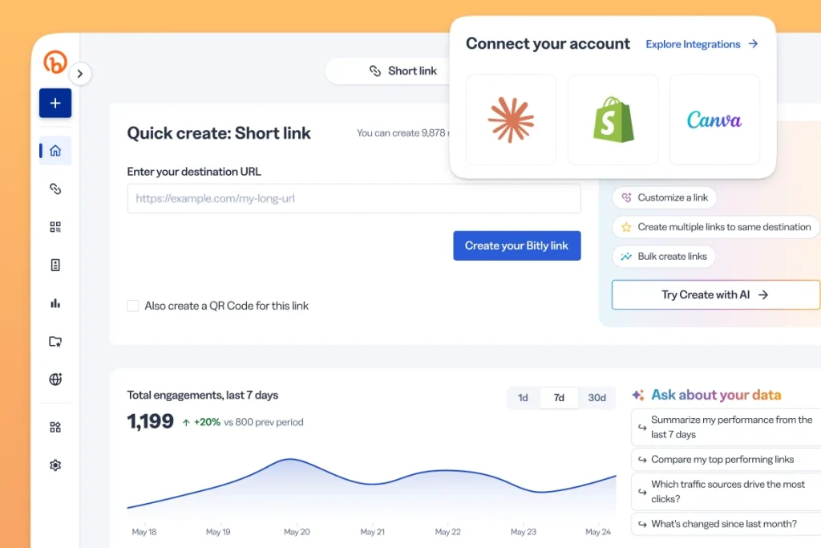Switch chart range to 30d
821x548 pixels.
[x=597, y=398]
